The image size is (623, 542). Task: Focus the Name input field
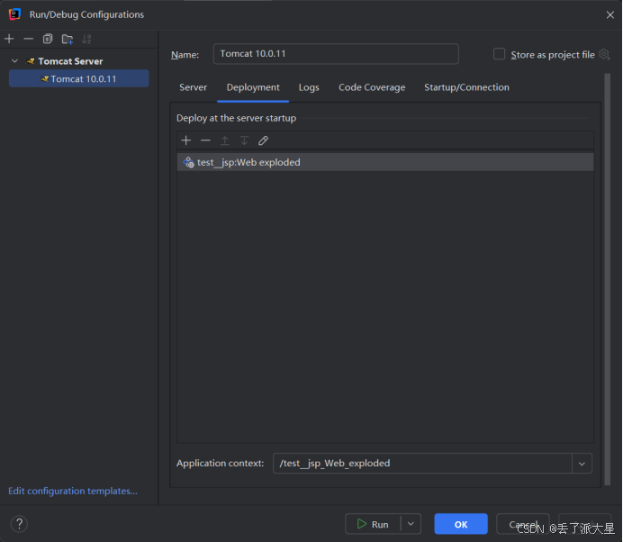pyautogui.click(x=336, y=54)
